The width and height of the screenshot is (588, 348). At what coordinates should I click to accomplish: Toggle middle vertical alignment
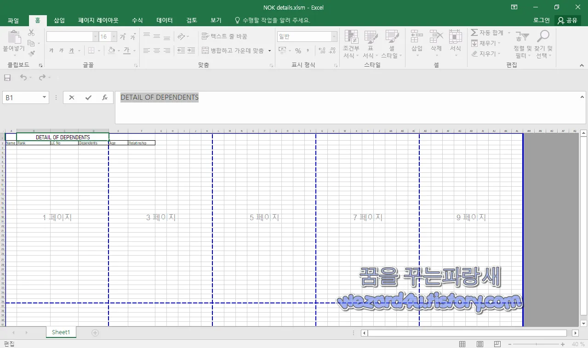[157, 36]
